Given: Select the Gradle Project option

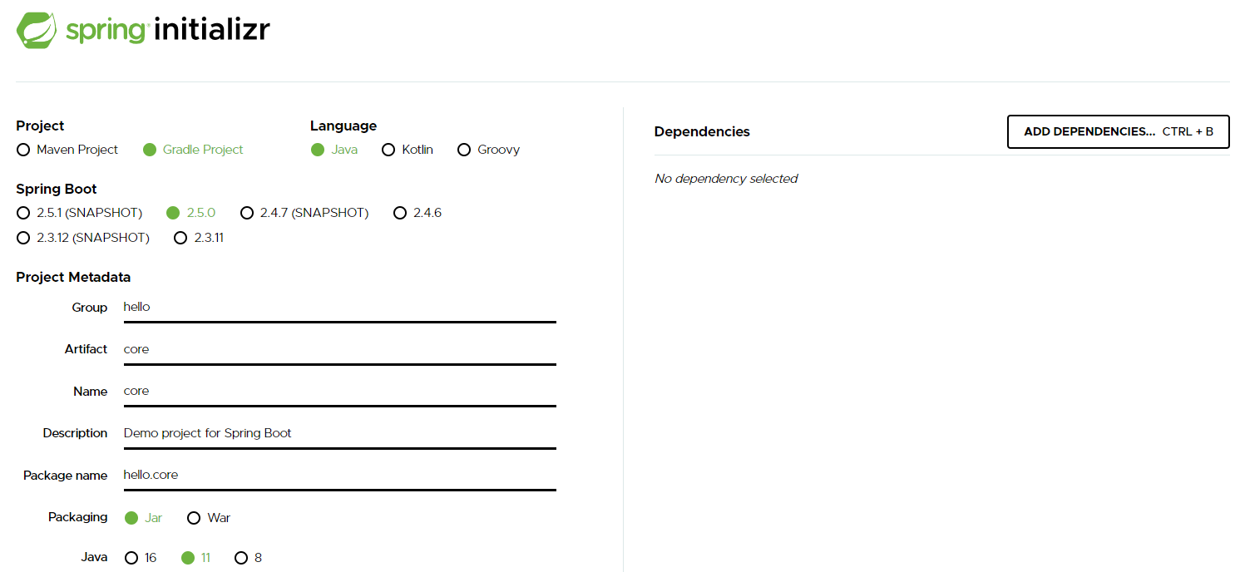Looking at the screenshot, I should 193,150.
